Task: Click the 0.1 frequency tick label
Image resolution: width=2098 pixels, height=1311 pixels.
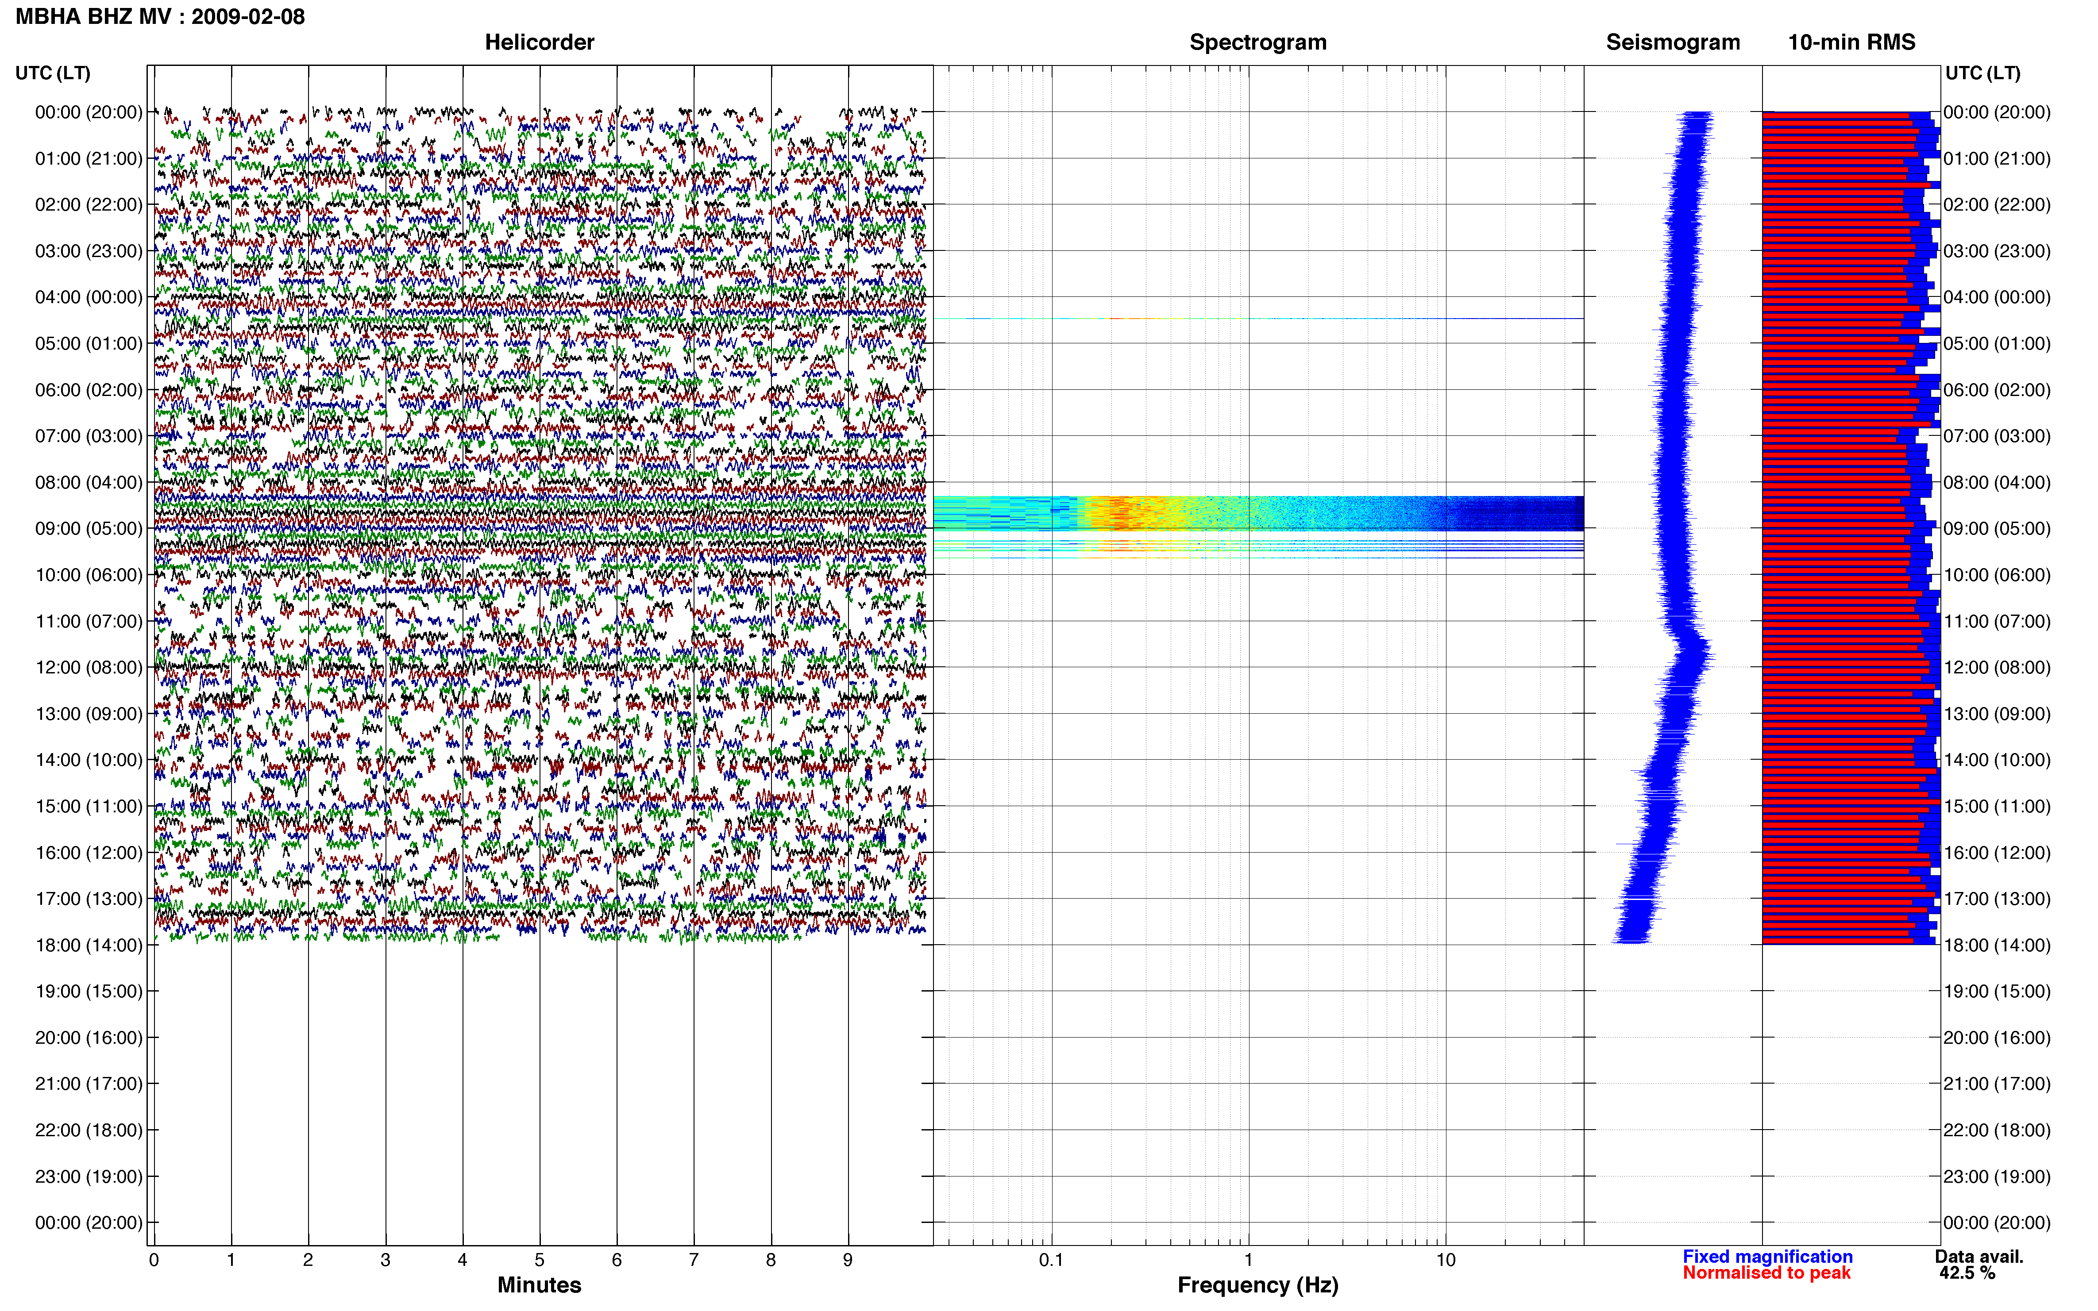Action: tap(1051, 1261)
